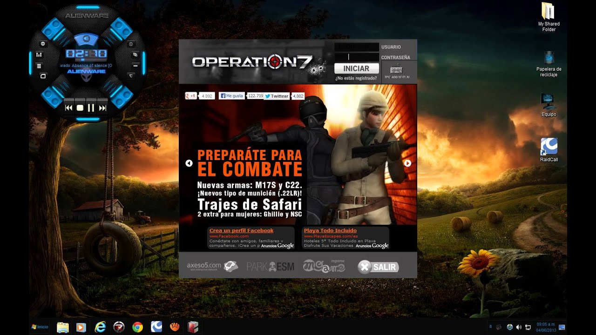This screenshot has width=596, height=335.
Task: Click the virtual keyboard icon in launcher
Action: (x=396, y=69)
